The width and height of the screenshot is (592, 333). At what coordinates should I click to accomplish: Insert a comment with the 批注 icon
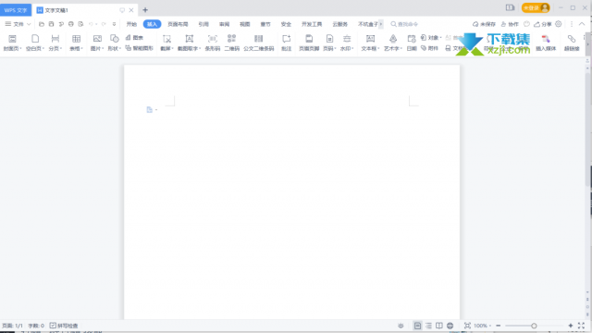click(x=286, y=43)
